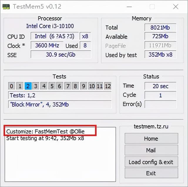Click the Exit button
188x187 pixels.
coord(151,173)
